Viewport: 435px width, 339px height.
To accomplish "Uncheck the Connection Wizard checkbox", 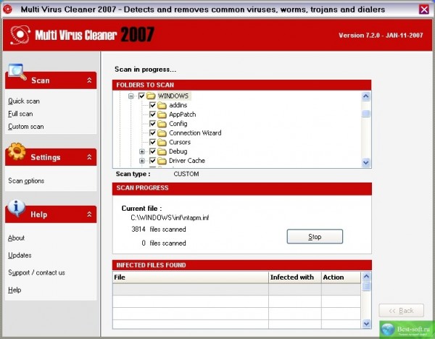I will tap(152, 133).
